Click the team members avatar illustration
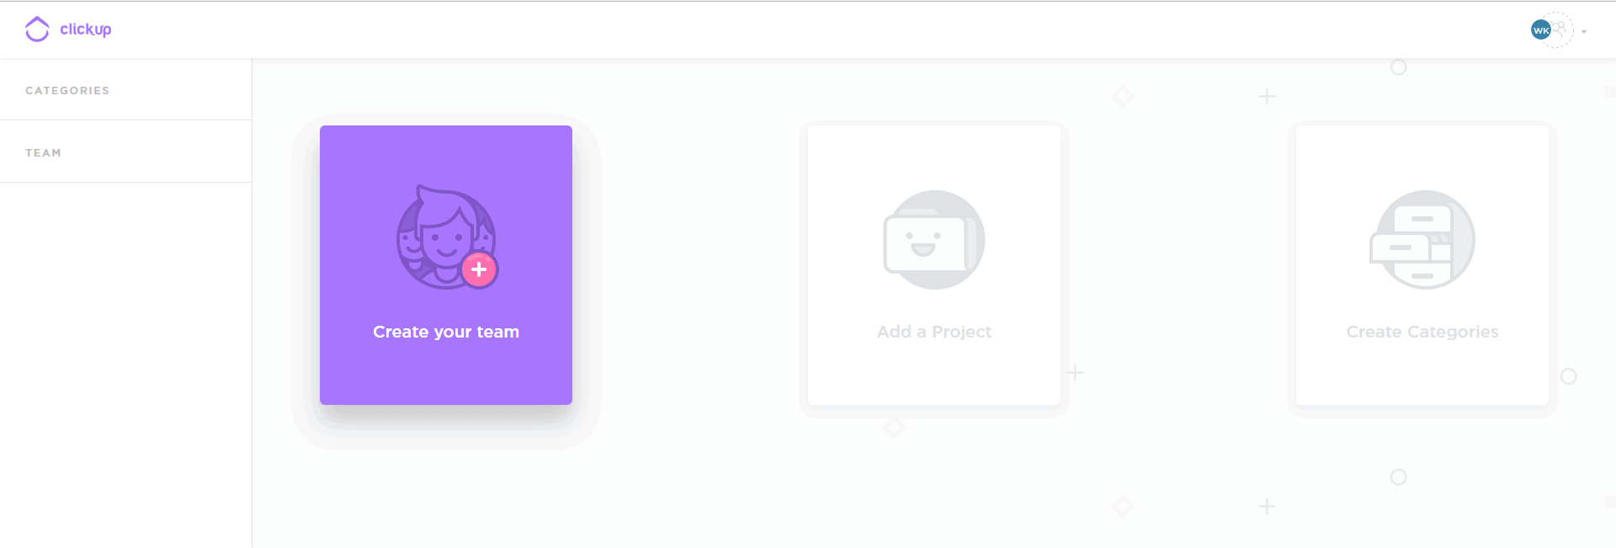This screenshot has width=1616, height=548. 446,237
